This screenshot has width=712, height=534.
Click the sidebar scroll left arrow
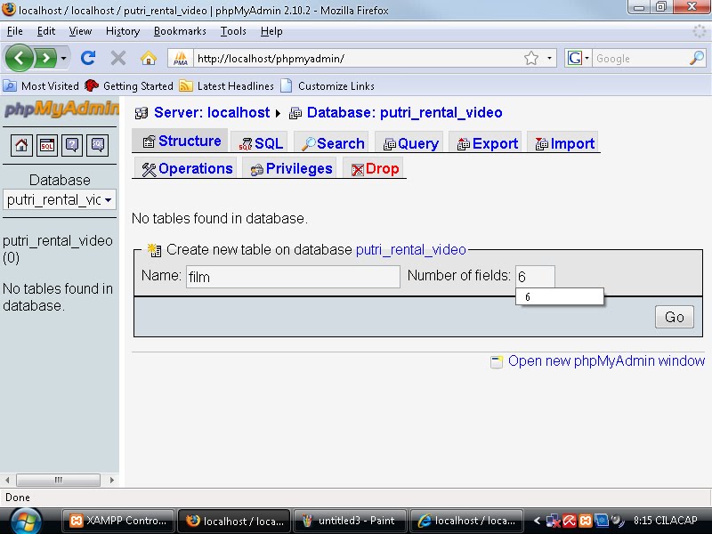pyautogui.click(x=7, y=480)
